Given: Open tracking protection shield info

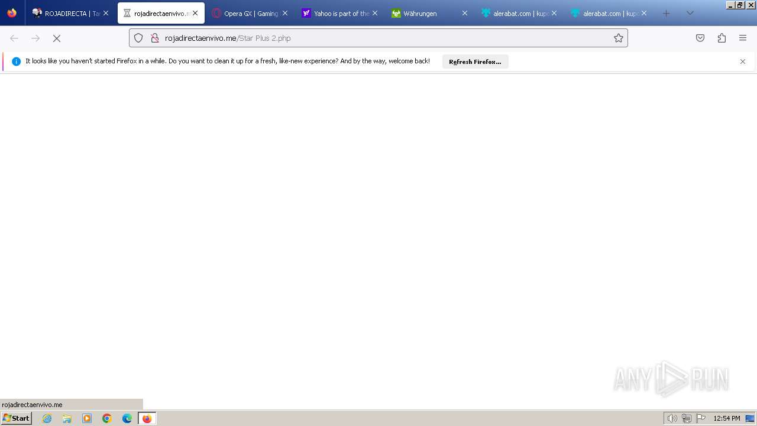Looking at the screenshot, I should coord(138,38).
